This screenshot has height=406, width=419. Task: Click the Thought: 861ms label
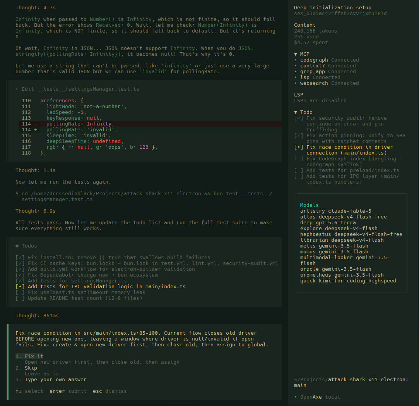point(37,315)
